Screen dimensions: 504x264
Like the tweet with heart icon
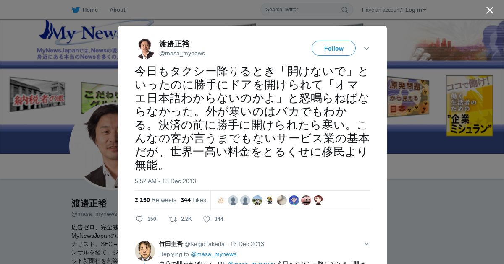[207, 219]
